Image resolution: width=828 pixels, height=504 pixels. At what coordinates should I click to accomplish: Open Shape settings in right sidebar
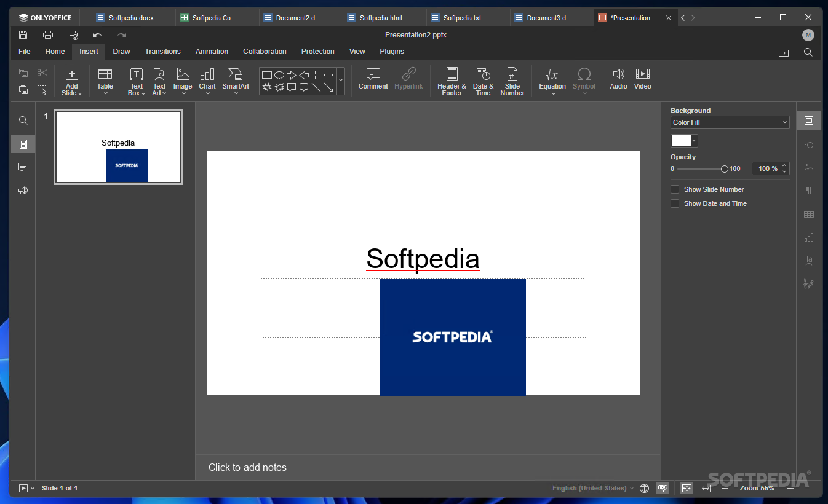tap(809, 144)
